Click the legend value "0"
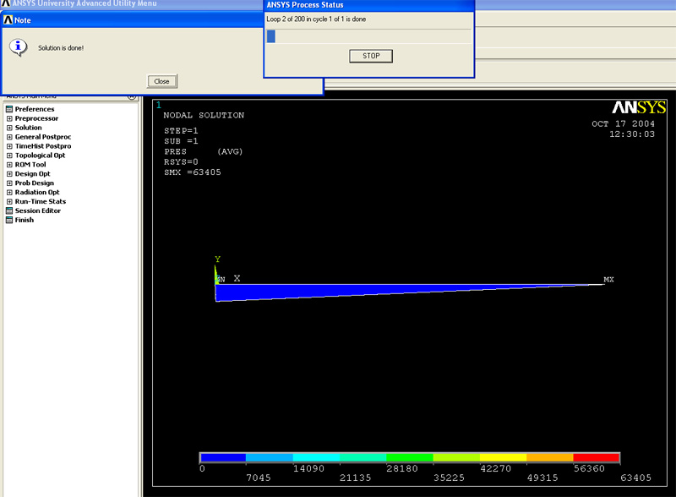This screenshot has width=676, height=497. click(202, 468)
